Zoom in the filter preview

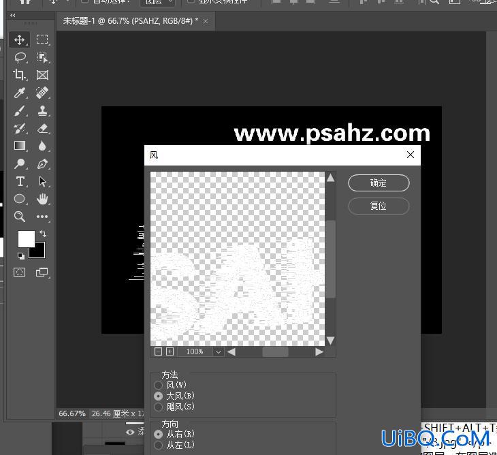click(170, 351)
